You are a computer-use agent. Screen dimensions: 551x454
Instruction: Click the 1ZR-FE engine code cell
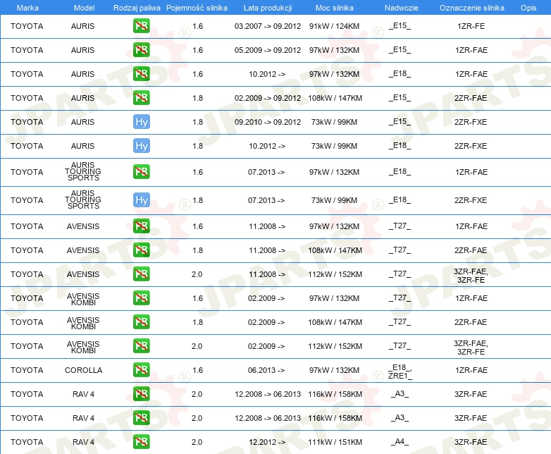(x=471, y=26)
